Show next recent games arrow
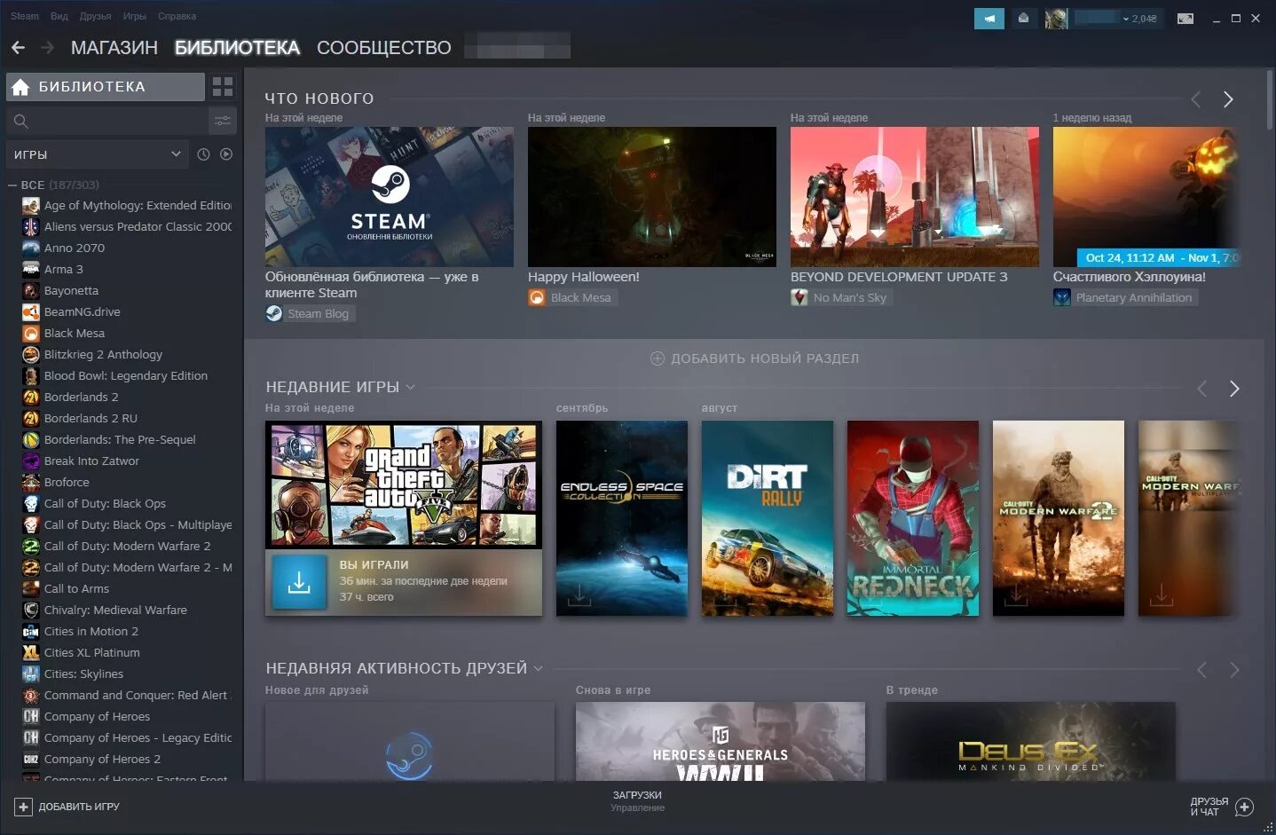Viewport: 1276px width, 835px height. [1234, 389]
